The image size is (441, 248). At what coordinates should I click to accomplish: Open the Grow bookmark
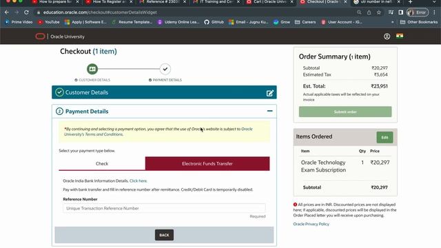282,22
